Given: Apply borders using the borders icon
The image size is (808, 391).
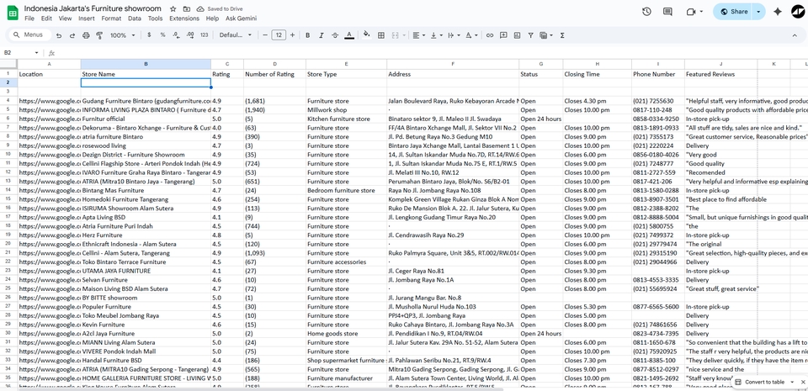Looking at the screenshot, I should pyautogui.click(x=381, y=35).
